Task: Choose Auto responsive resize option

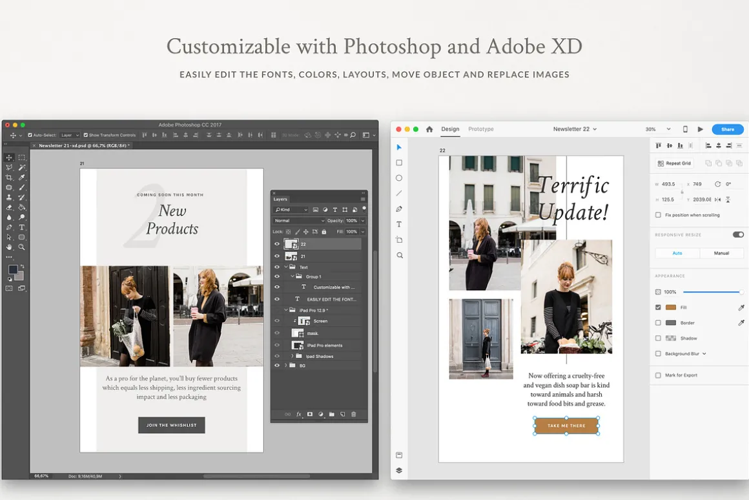Action: coord(677,253)
